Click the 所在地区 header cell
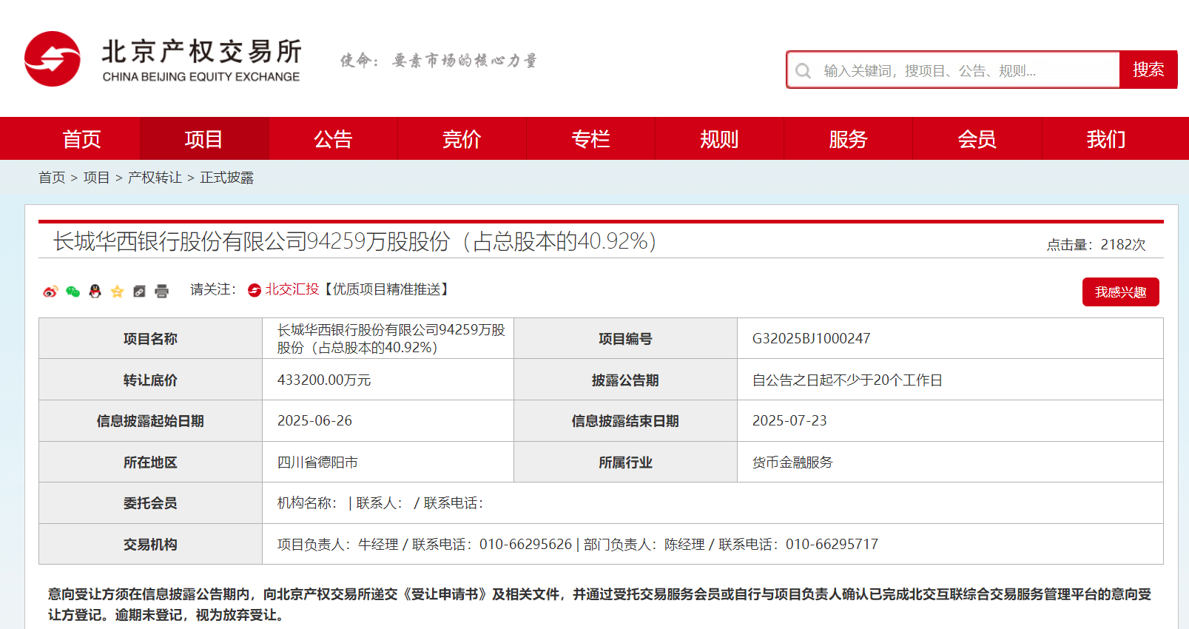Image resolution: width=1189 pixels, height=629 pixels. 150,462
